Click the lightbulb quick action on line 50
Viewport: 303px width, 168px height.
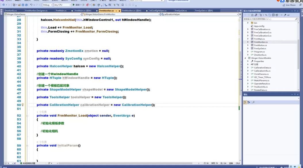23,105
